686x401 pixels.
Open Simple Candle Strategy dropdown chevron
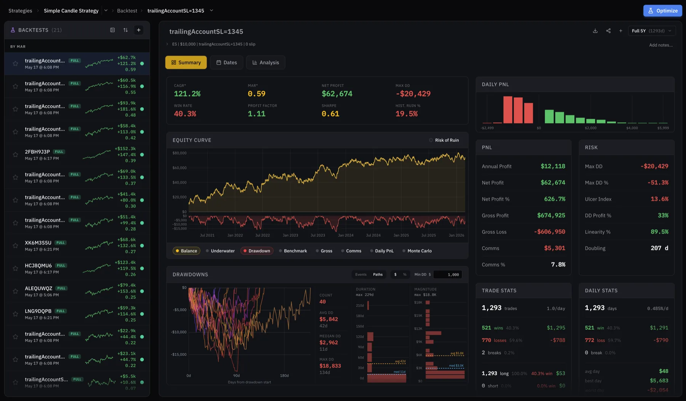pos(106,11)
